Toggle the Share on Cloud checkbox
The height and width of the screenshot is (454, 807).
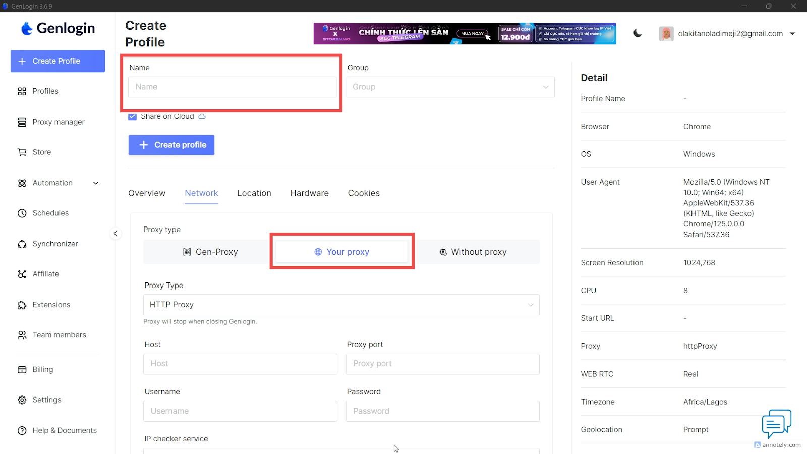pyautogui.click(x=133, y=117)
